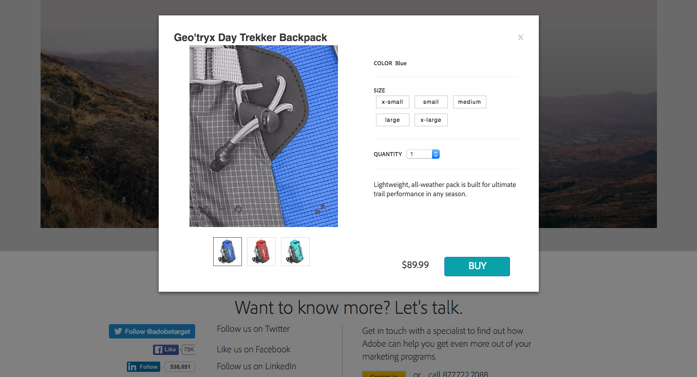Zoom in on the backpack image
The image size is (697, 377).
point(207,209)
